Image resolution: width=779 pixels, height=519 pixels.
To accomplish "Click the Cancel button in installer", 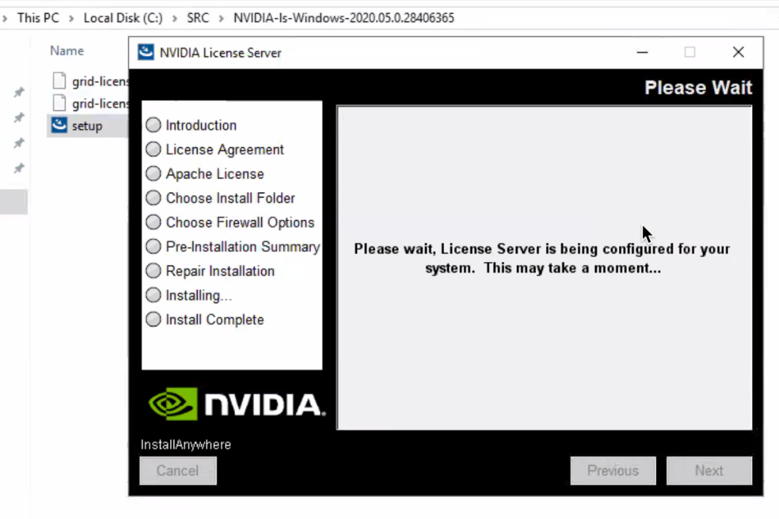I will click(178, 470).
